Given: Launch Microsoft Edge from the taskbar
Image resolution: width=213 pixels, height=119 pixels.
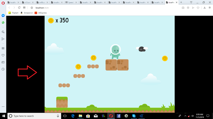Looking at the screenshot, I should pos(73,116).
